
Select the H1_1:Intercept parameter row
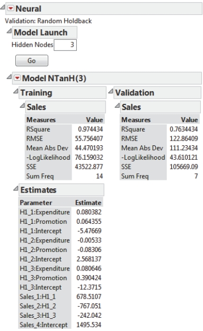[61, 231]
